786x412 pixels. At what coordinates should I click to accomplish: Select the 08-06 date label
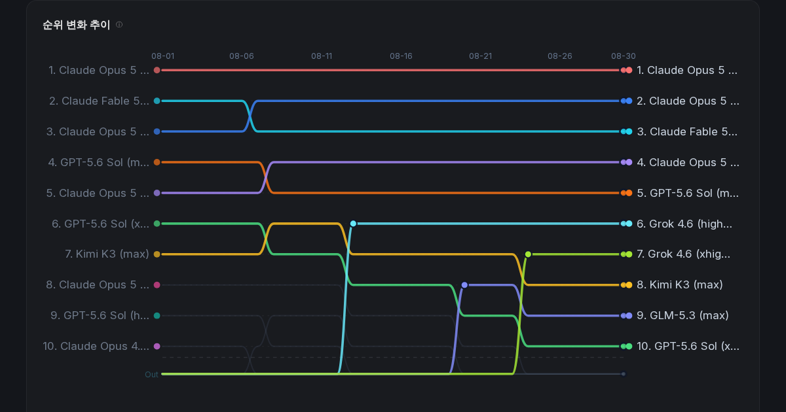(242, 56)
